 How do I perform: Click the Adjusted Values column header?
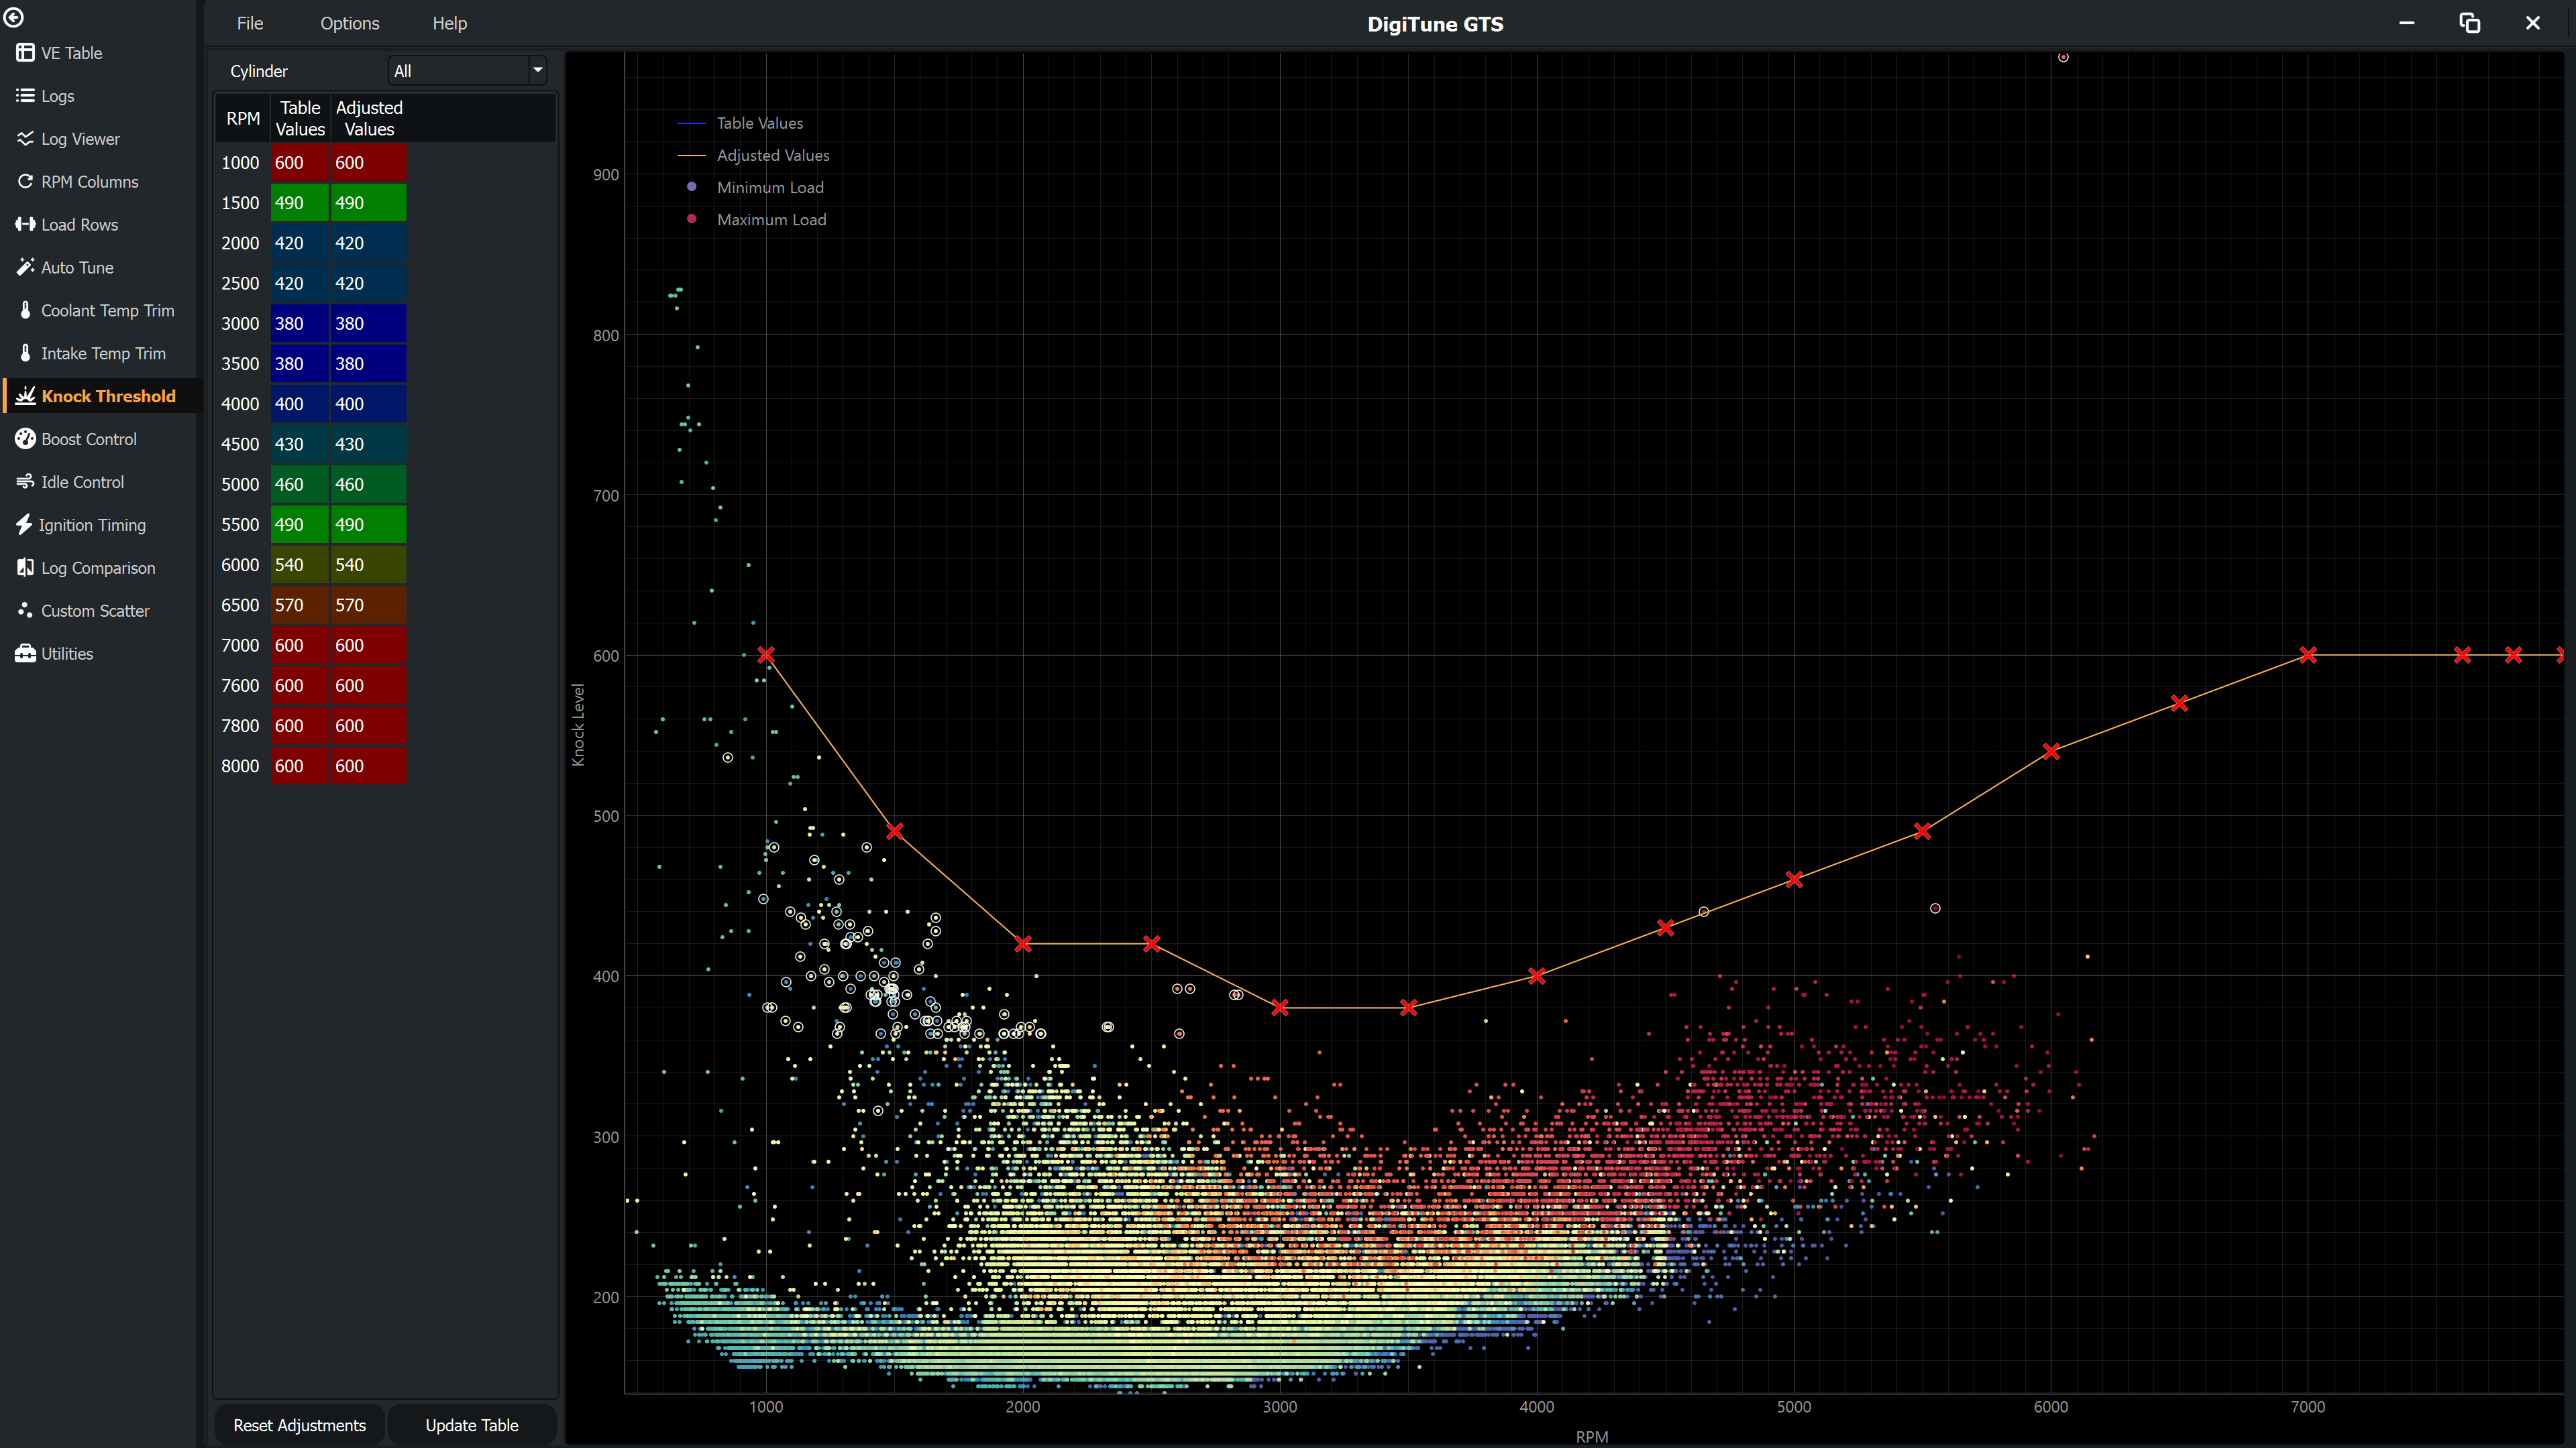pyautogui.click(x=369, y=118)
